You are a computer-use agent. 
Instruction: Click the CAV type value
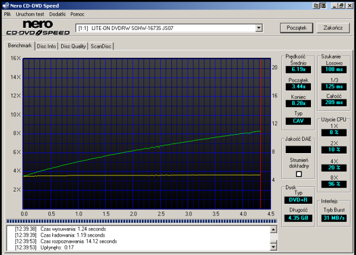click(298, 121)
